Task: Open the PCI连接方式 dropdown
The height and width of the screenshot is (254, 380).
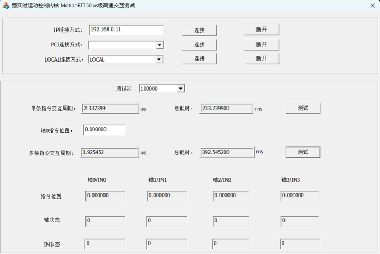Action: [x=159, y=45]
